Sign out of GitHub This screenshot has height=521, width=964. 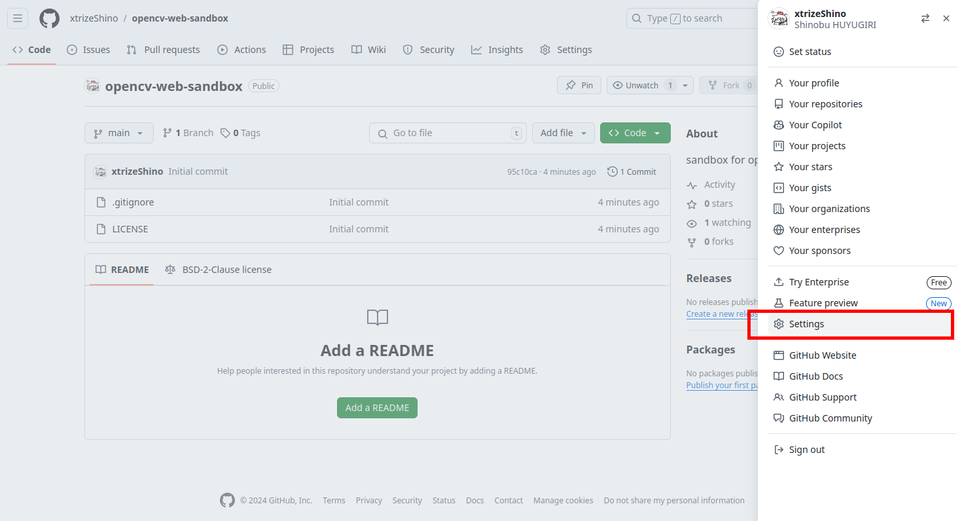(x=806, y=449)
